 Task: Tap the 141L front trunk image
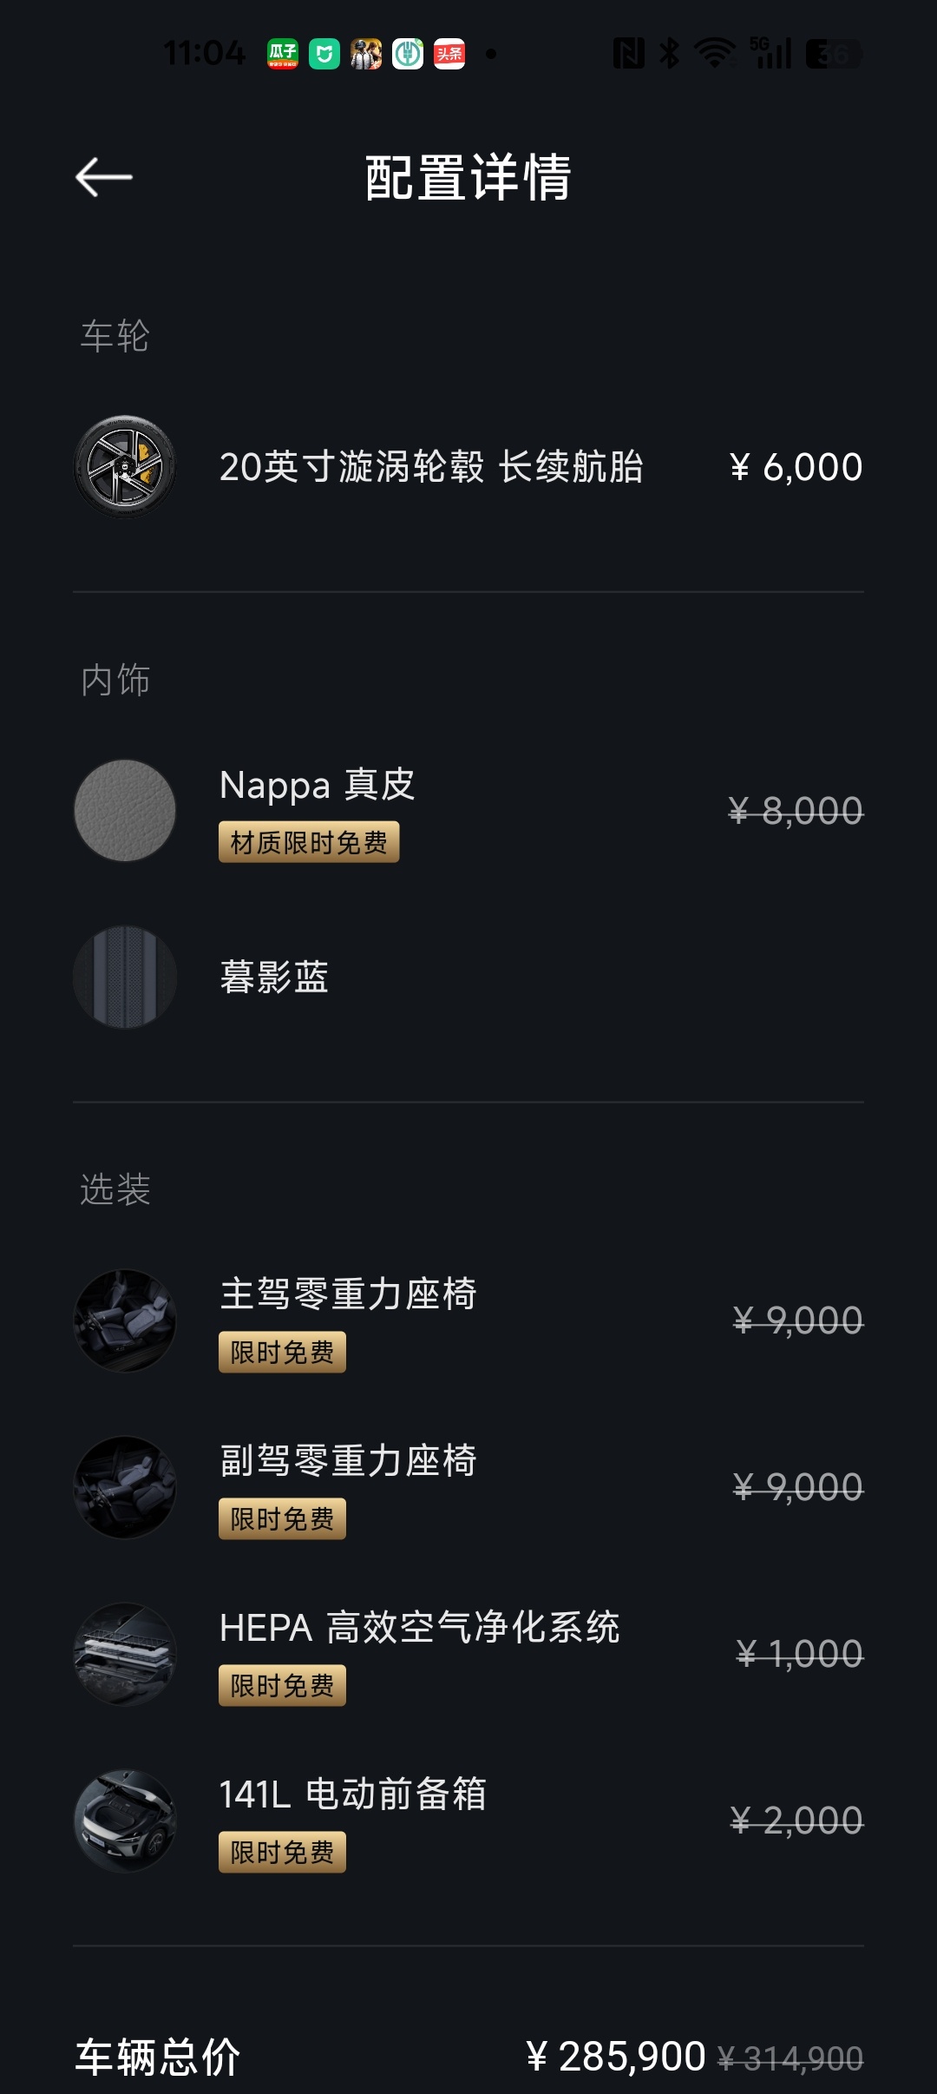tap(125, 1821)
